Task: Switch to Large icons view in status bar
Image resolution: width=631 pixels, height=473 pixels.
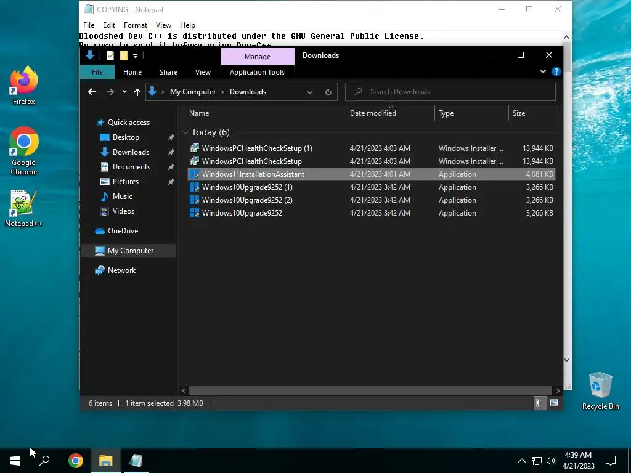Action: coord(554,403)
